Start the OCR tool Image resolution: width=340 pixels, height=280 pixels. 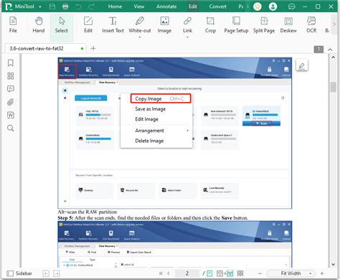pyautogui.click(x=311, y=24)
